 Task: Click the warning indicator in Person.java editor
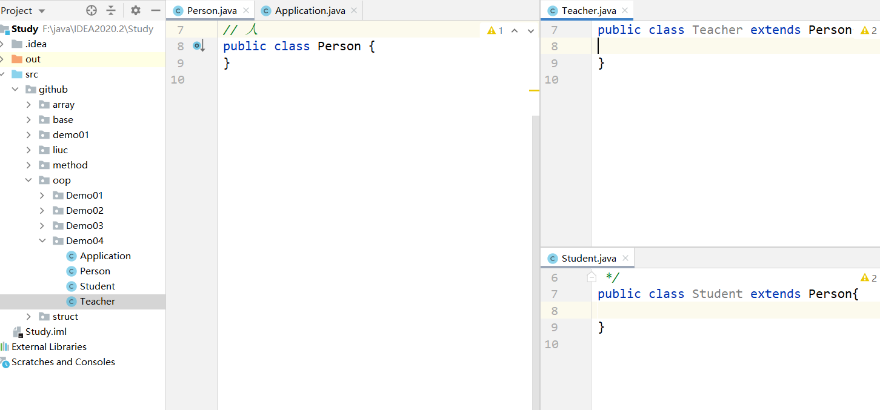495,30
